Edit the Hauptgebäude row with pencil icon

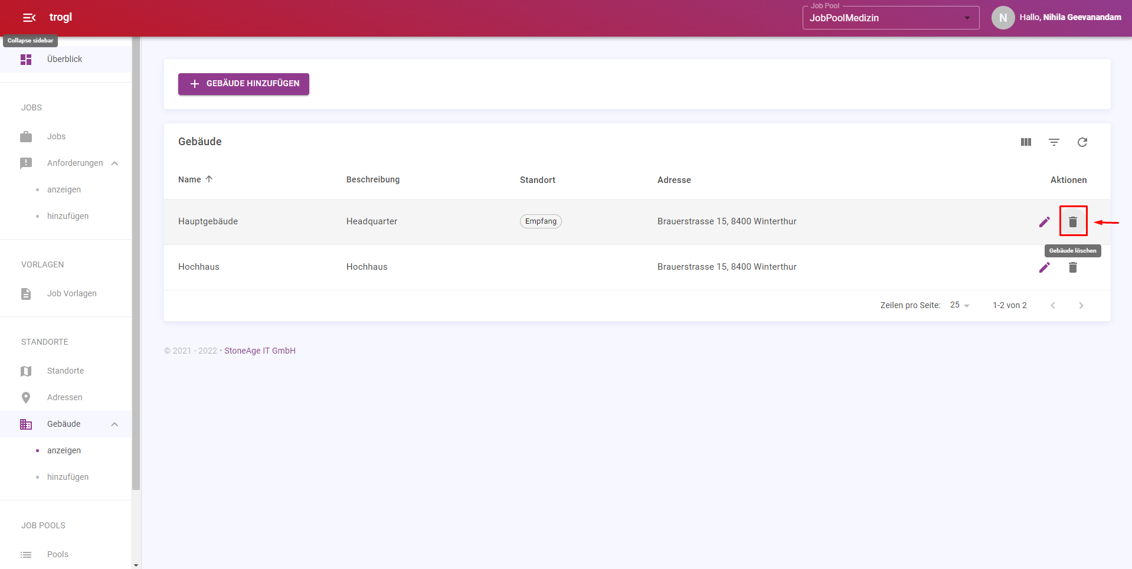1045,222
